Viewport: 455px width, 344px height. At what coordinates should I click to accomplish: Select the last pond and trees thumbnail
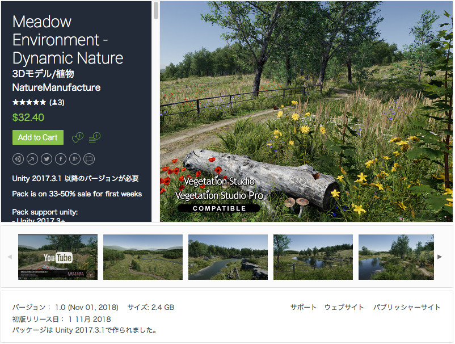(x=396, y=257)
